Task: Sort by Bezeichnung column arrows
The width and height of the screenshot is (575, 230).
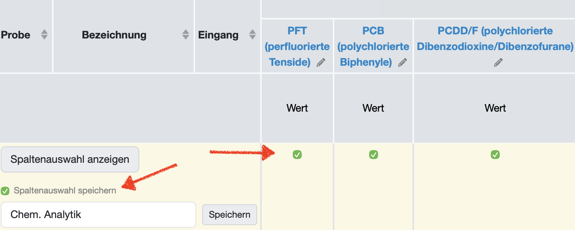Action: point(186,35)
